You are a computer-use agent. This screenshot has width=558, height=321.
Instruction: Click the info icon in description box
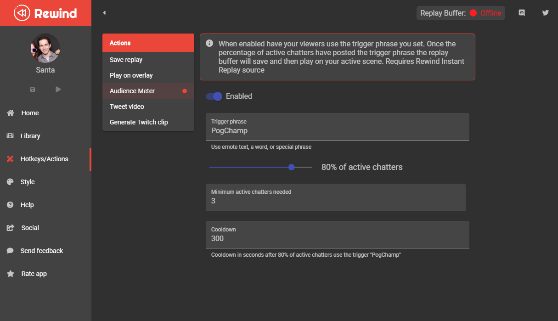(209, 44)
